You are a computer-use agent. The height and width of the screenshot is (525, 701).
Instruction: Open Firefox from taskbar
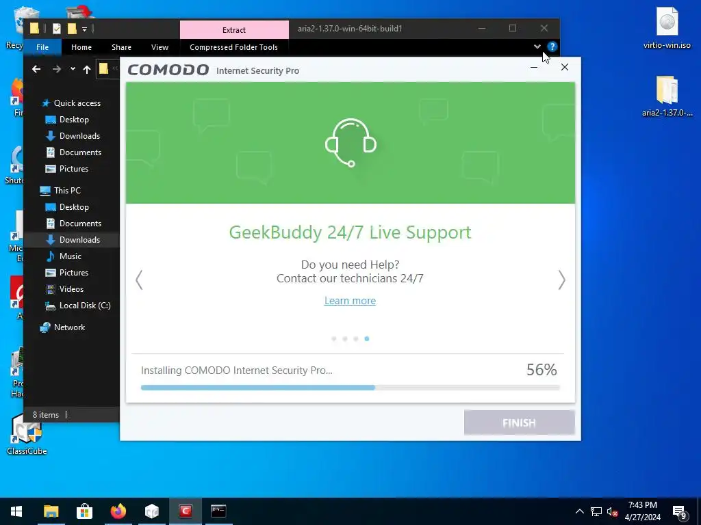(118, 511)
